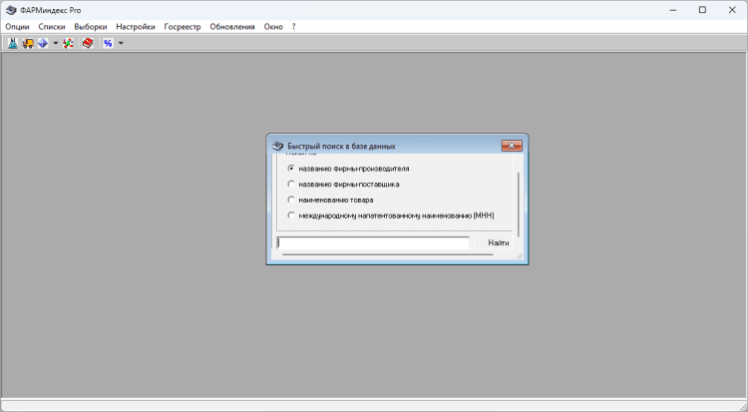748x412 pixels.
Task: Click the dialog's horizontal scrollbar
Action: 387,255
